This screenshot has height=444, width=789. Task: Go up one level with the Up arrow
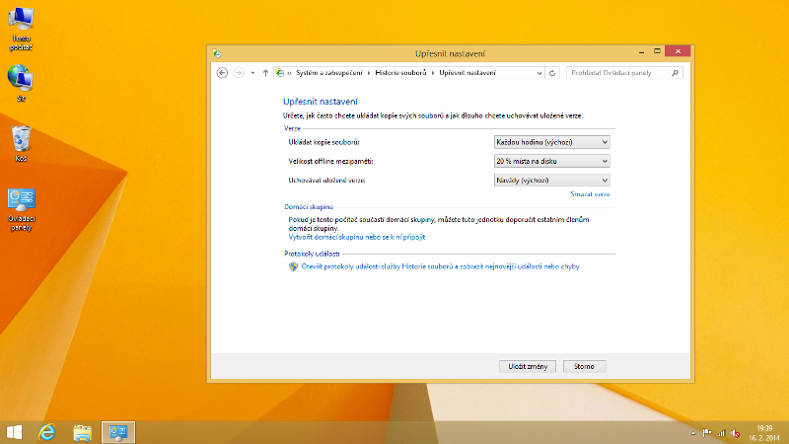coord(265,73)
